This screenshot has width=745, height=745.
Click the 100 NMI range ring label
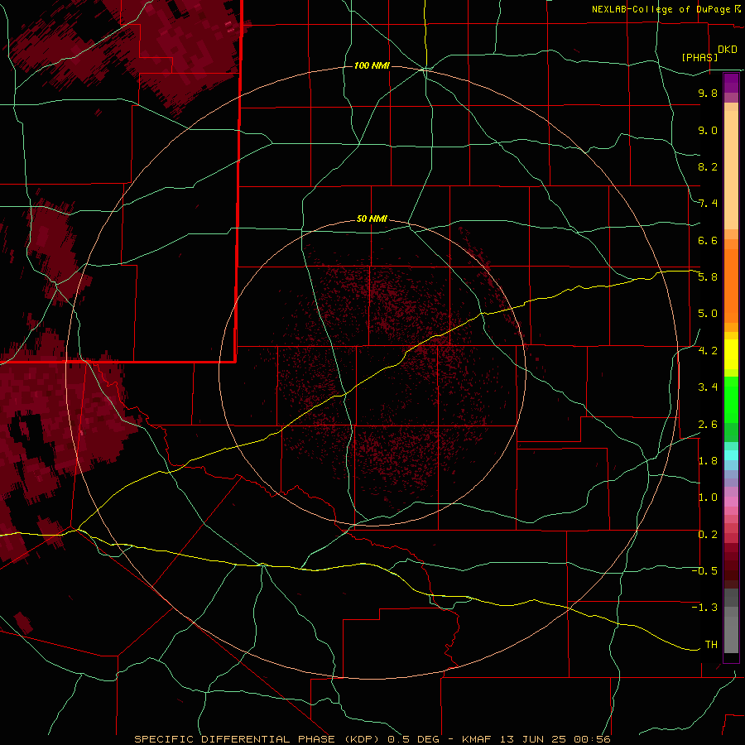click(x=372, y=65)
